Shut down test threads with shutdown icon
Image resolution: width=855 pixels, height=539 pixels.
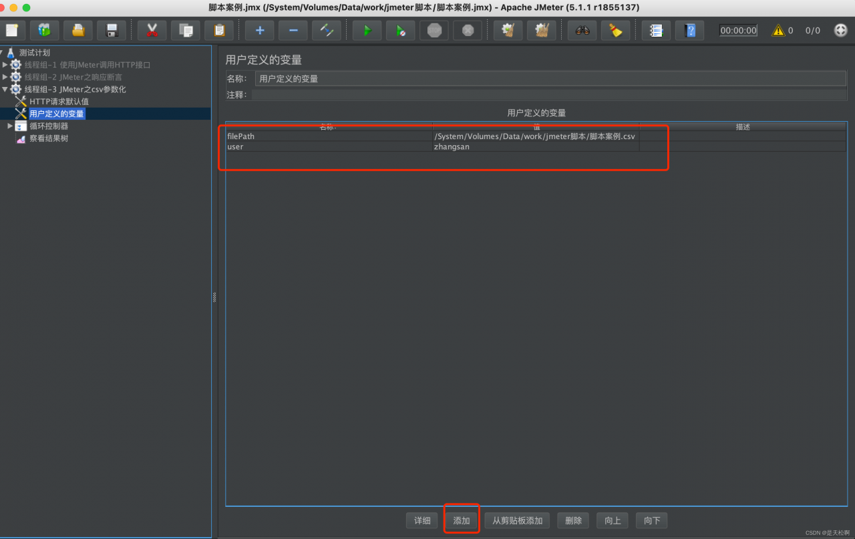click(468, 30)
